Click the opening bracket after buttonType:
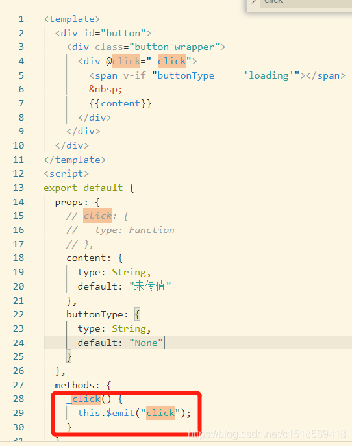The image size is (352, 446). tap(137, 314)
